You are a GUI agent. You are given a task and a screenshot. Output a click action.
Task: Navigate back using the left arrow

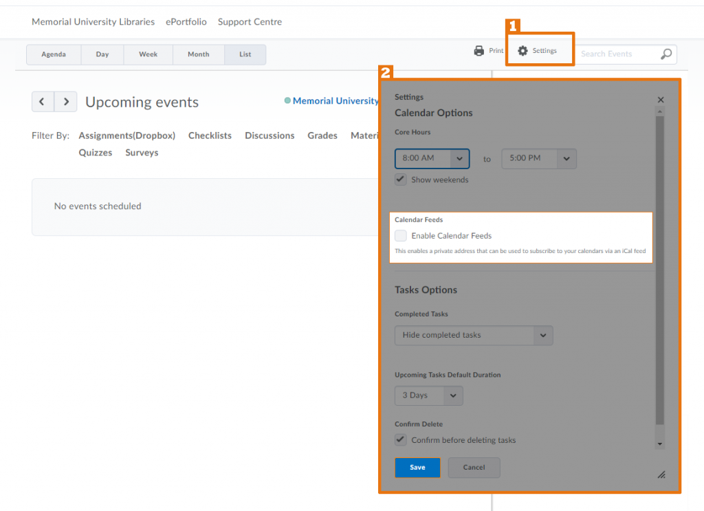click(x=43, y=101)
